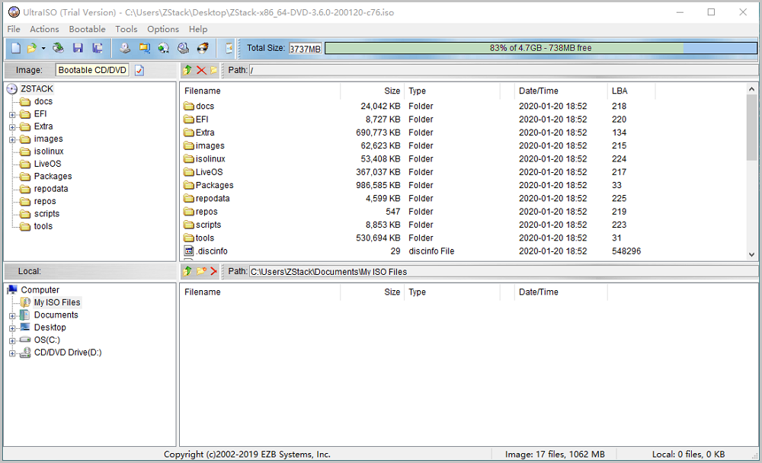Click the Make CD/DVD Image icon
Viewport: 762px width, 463px height.
point(125,48)
